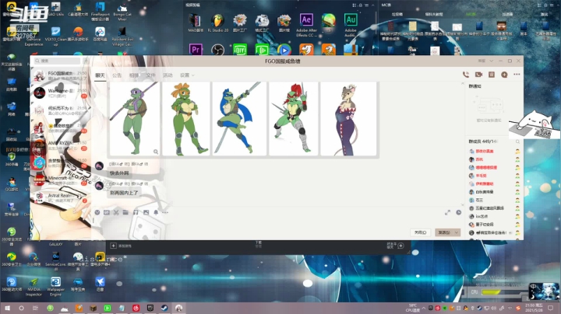The height and width of the screenshot is (314, 561).
Task: Open the group apps icon beside video call
Action: click(492, 75)
